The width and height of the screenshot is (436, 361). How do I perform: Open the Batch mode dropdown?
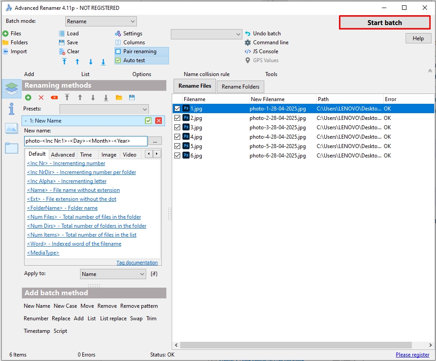[101, 21]
